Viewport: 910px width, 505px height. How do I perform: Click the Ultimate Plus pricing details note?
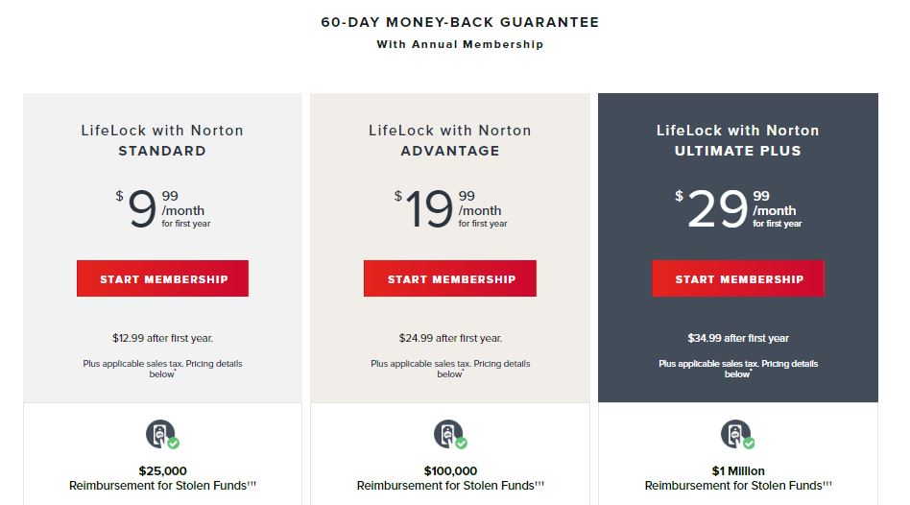coord(738,369)
